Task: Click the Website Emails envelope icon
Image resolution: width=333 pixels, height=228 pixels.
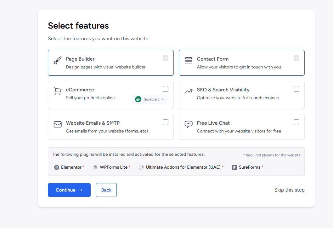Action: coord(58,124)
